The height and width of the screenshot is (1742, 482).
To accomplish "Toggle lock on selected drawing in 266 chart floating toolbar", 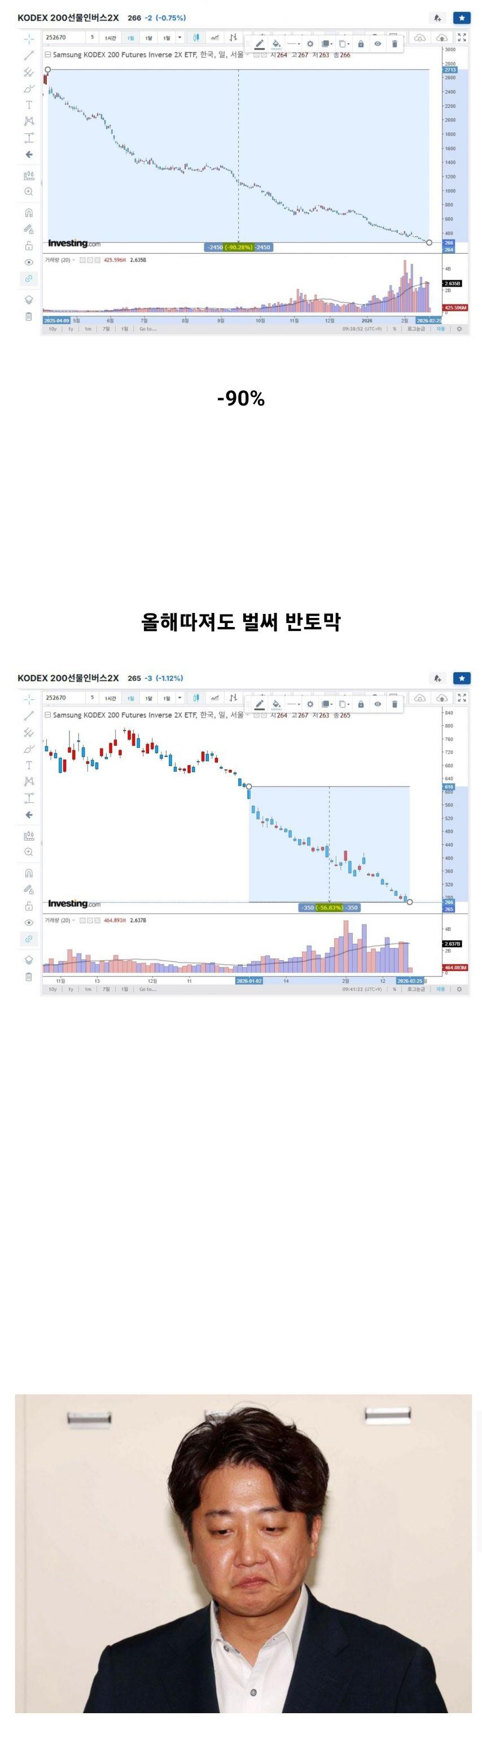I will pos(361,44).
